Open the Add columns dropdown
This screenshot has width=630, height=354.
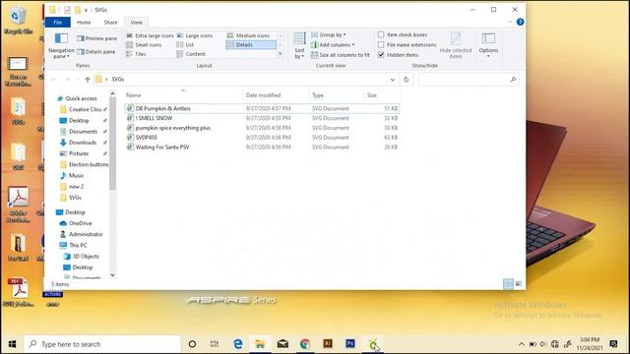pos(333,45)
